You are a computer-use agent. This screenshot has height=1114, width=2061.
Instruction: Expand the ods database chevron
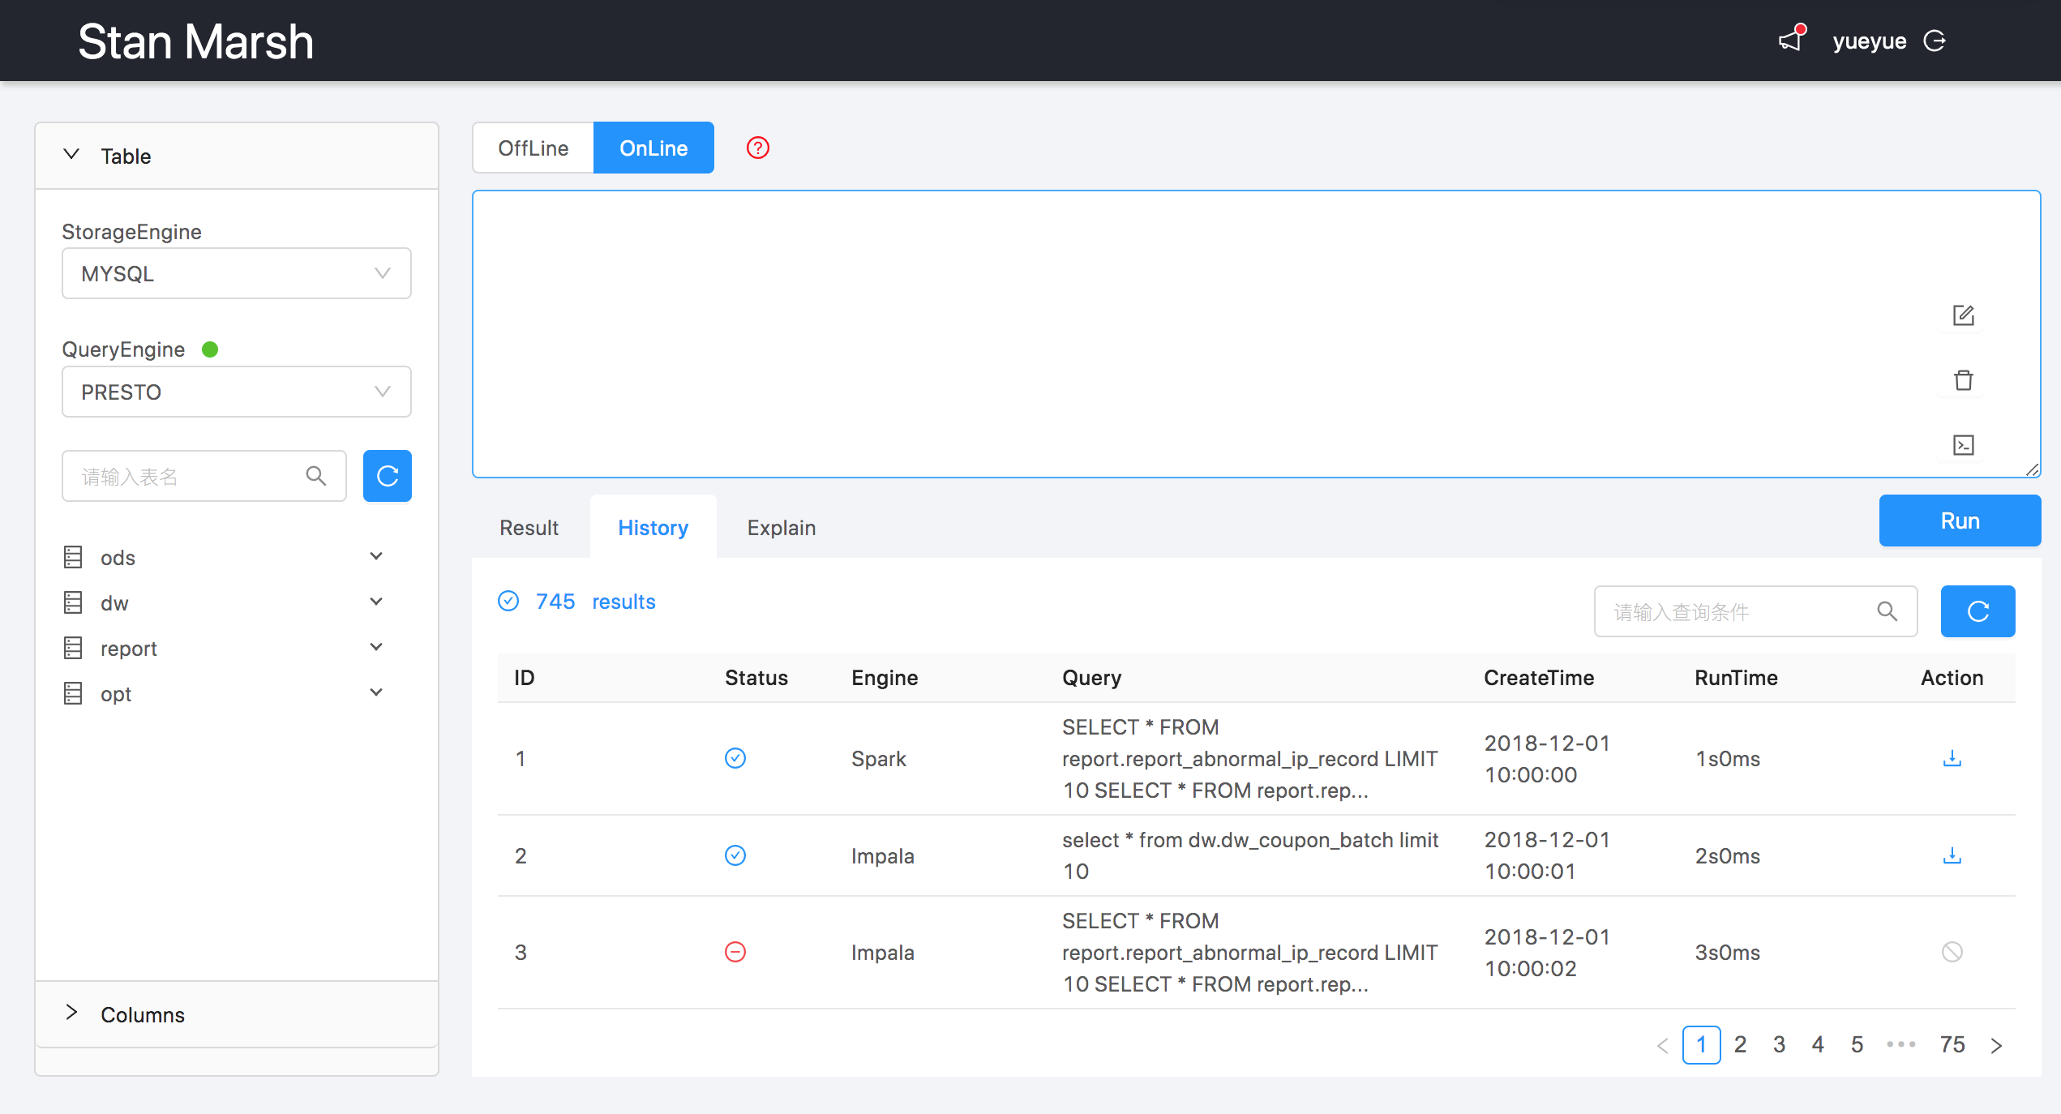[376, 556]
